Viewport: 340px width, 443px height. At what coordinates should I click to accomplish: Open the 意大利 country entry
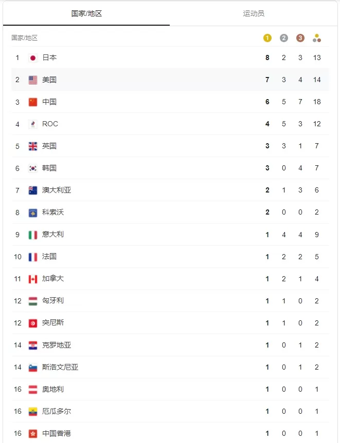click(x=170, y=235)
